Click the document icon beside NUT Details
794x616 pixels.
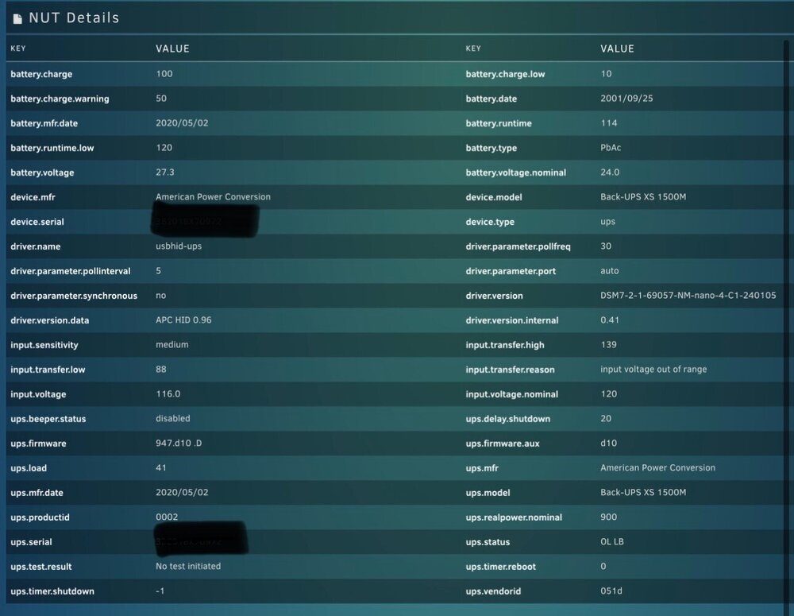pyautogui.click(x=17, y=19)
